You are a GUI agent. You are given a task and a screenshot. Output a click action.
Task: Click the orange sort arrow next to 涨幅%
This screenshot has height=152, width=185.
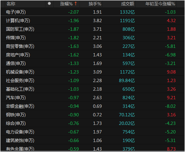76,4
